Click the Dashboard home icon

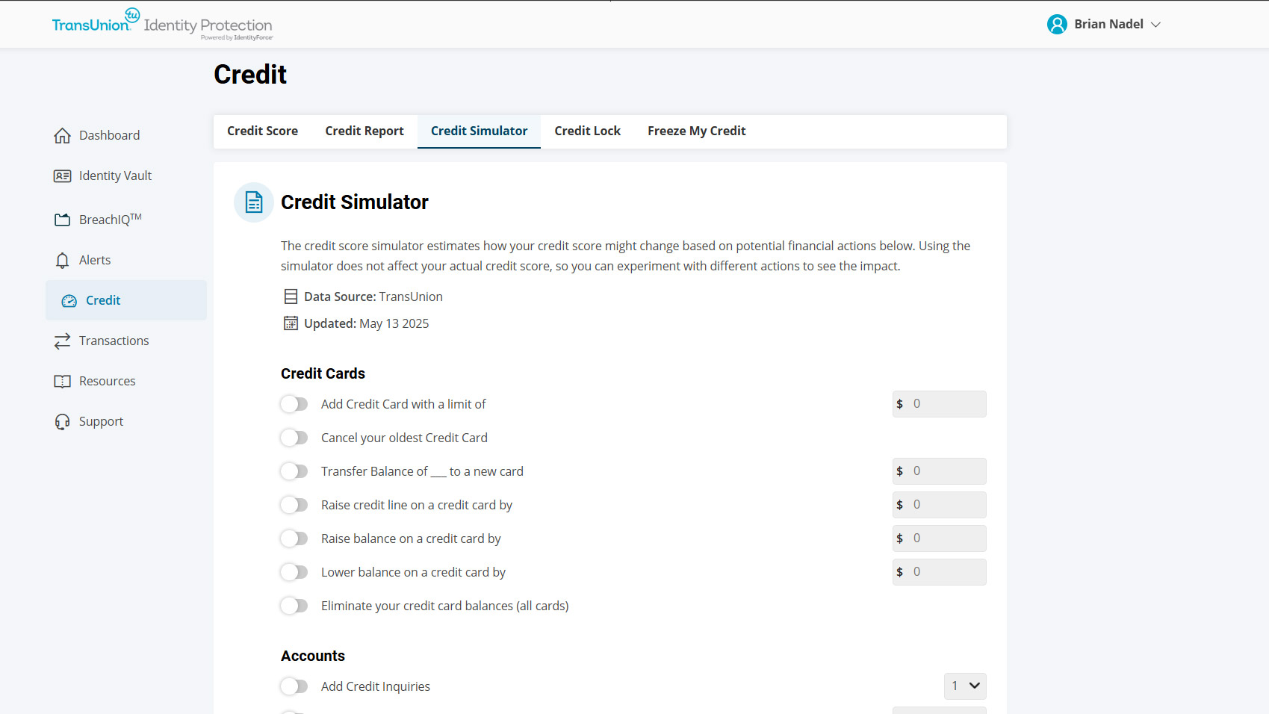62,135
